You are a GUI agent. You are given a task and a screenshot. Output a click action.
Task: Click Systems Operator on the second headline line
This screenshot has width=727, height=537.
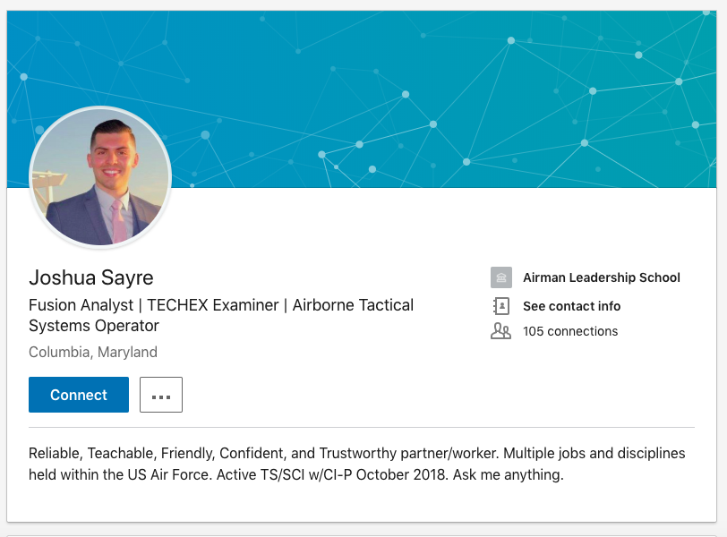point(94,326)
